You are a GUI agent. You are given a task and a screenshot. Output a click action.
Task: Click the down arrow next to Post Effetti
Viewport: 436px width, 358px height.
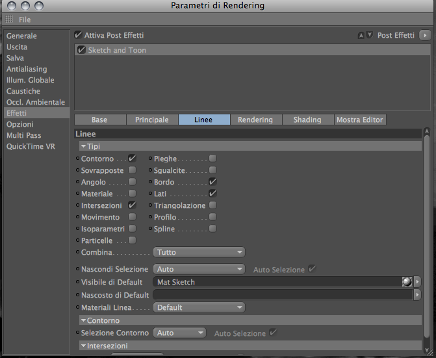(x=370, y=35)
